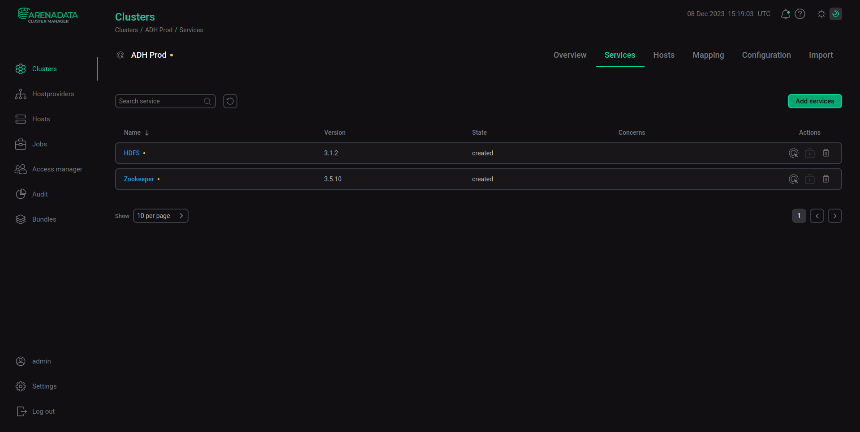Click the Zookeeper version 3.5.10
This screenshot has height=432, width=860.
(x=333, y=179)
